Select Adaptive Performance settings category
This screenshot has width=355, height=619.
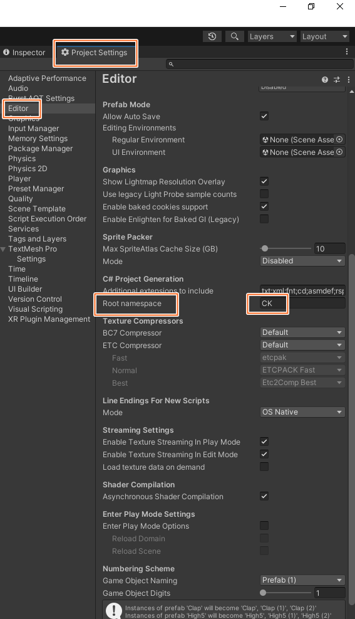click(48, 78)
